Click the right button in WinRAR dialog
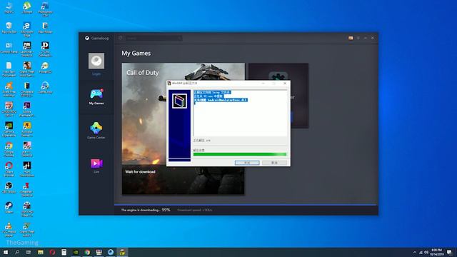This screenshot has height=257, width=457. coord(274,163)
